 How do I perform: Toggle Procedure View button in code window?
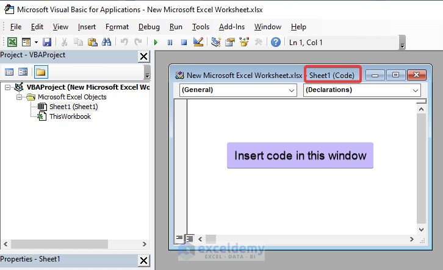[179, 239]
